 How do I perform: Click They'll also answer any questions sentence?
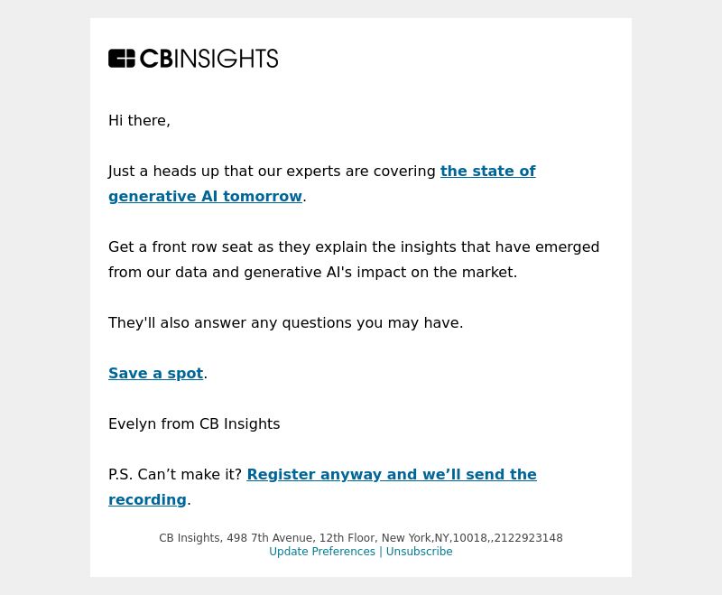(x=285, y=322)
